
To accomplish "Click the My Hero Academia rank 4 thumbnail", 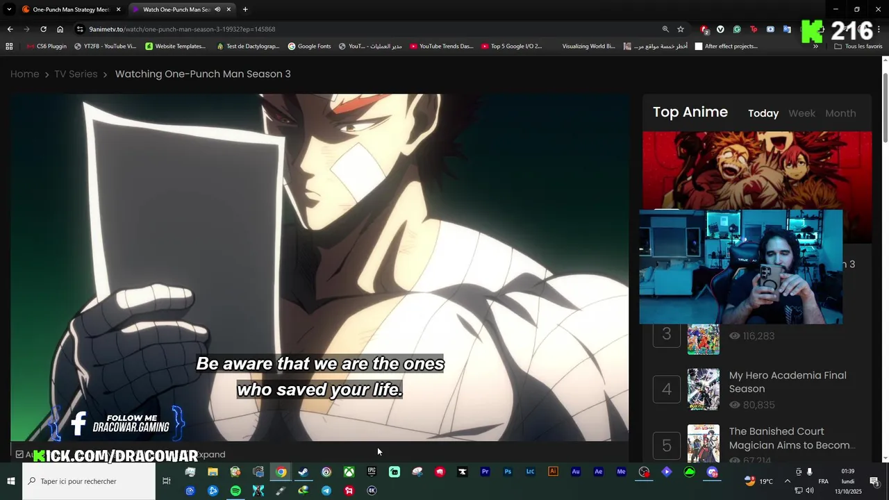I will click(704, 389).
